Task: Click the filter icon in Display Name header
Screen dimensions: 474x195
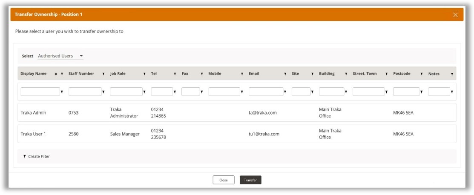Action: coord(62,74)
